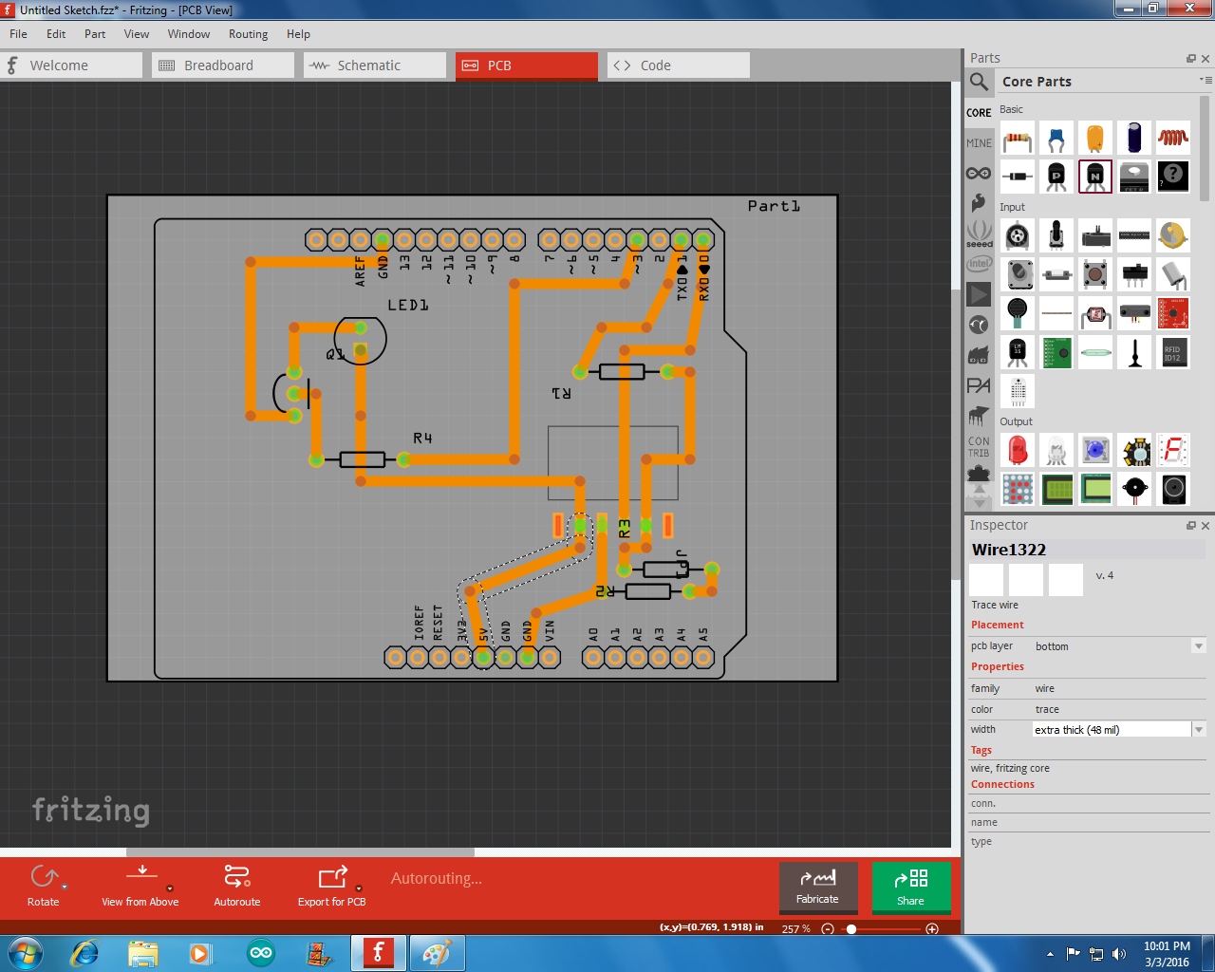This screenshot has width=1215, height=972.
Task: Open the Arduino parts bin in the sidebar
Action: [979, 173]
